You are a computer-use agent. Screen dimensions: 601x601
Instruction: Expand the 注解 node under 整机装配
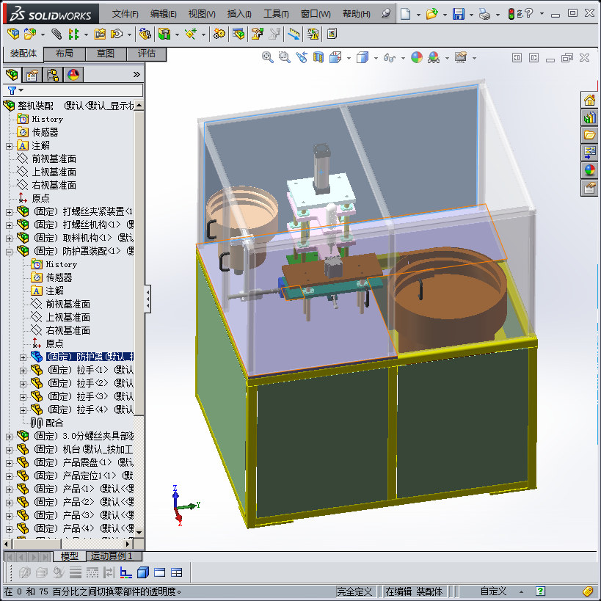pos(10,146)
